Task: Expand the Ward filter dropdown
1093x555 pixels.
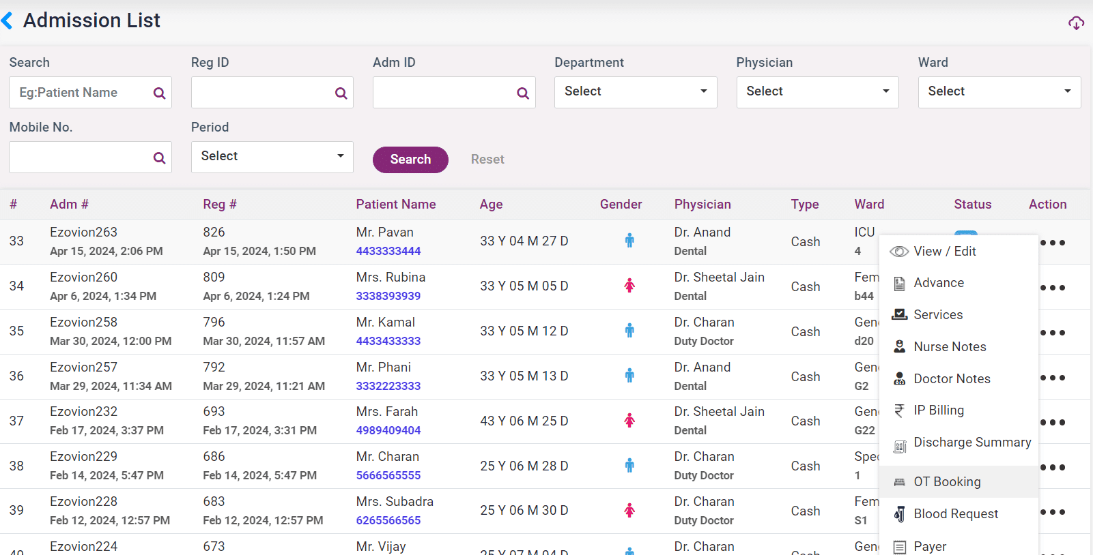Action: (998, 92)
